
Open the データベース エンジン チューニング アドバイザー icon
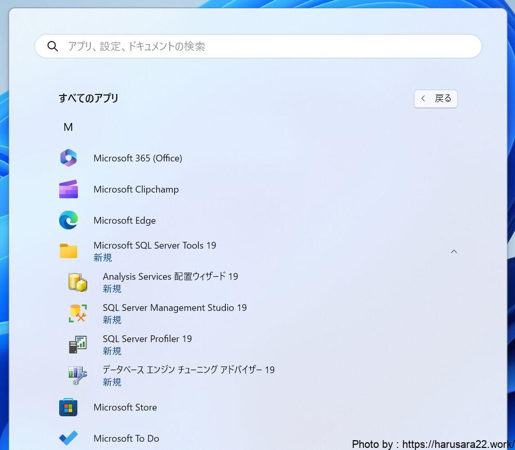[x=78, y=375]
